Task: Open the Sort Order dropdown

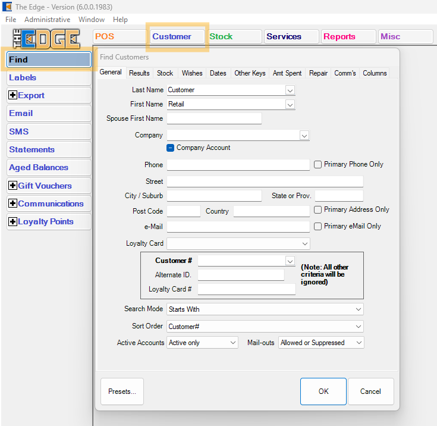Action: coord(265,327)
